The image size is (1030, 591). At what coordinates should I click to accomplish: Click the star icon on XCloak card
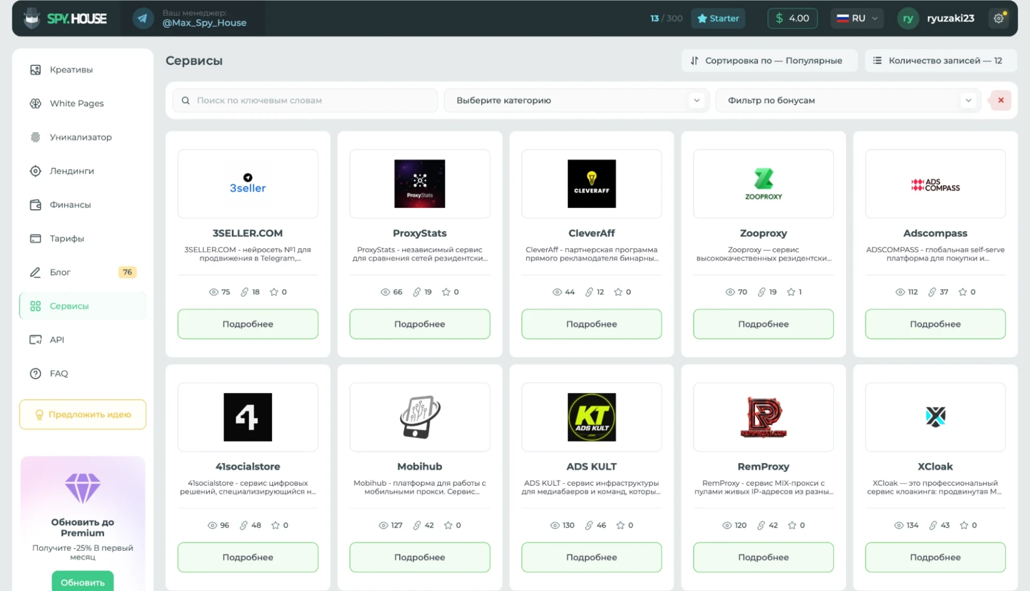[964, 526]
